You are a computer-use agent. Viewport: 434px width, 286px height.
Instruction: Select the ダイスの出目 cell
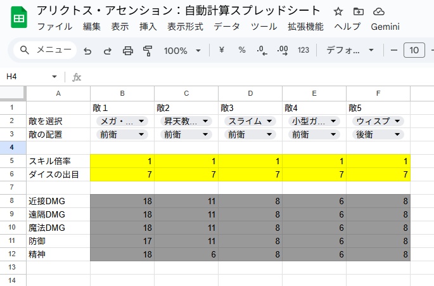(58, 174)
